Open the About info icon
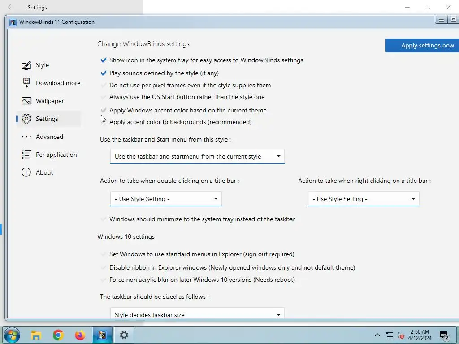This screenshot has height=344, width=459. click(26, 172)
